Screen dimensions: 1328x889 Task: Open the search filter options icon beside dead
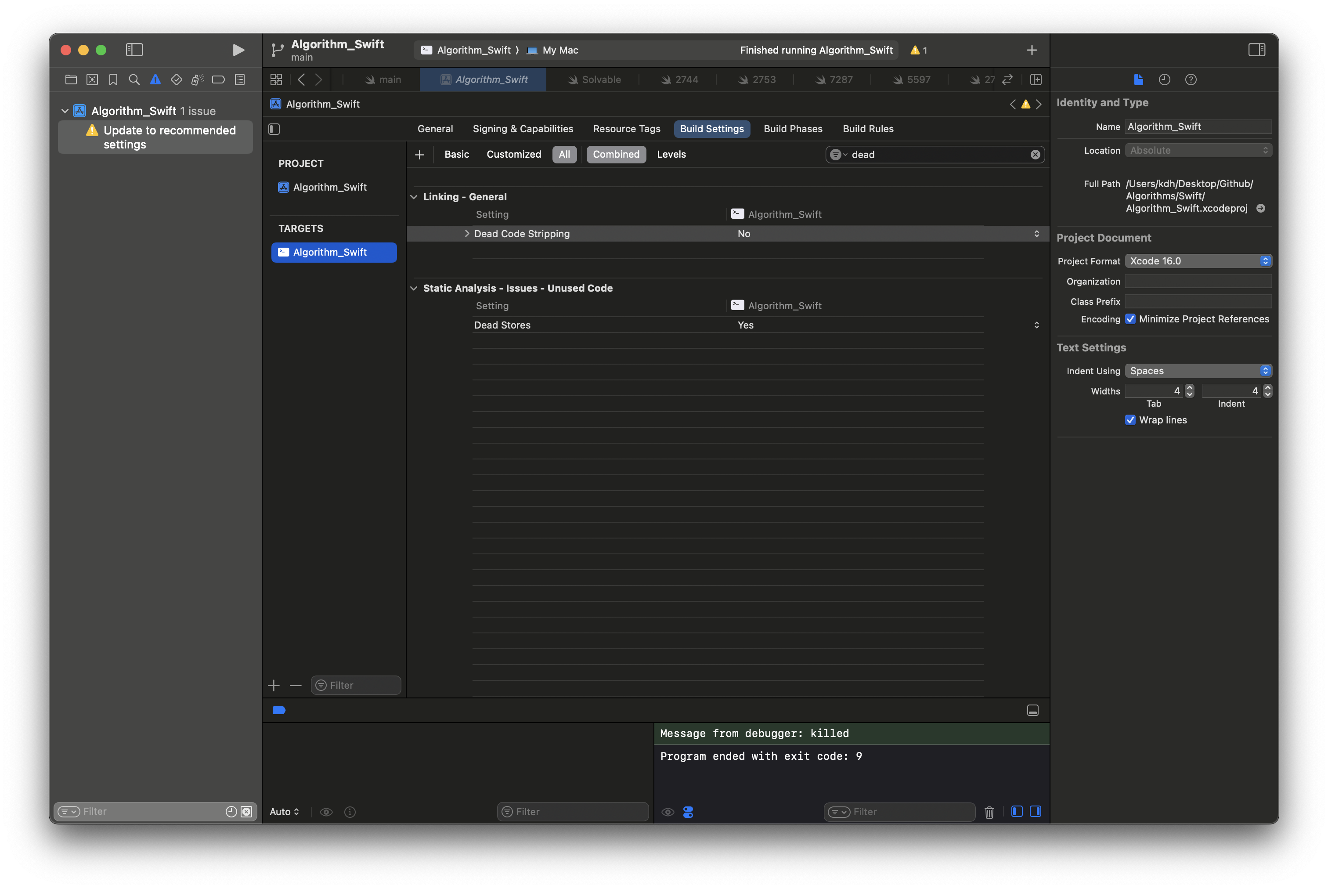838,155
